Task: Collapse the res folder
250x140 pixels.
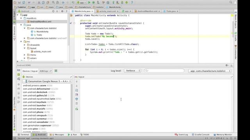Action: pos(21,42)
